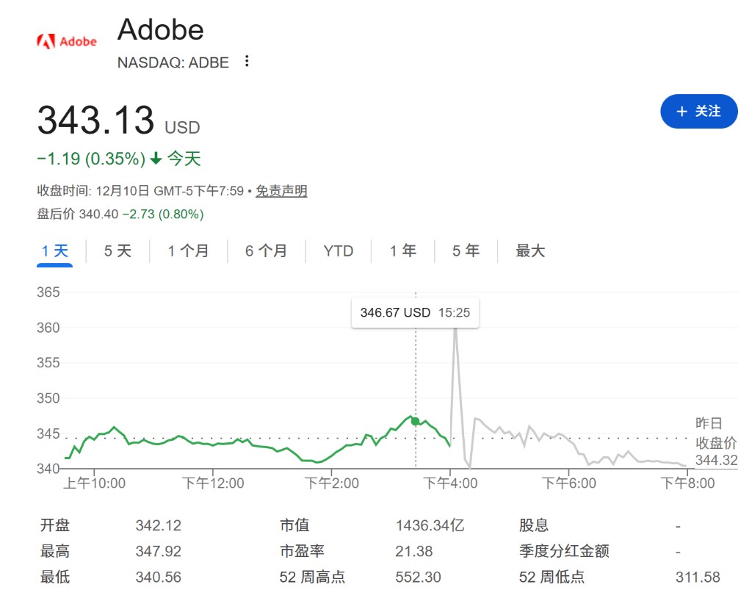Switch chart to 6 个月 range
Viewport: 752px width, 601px height.
[266, 251]
